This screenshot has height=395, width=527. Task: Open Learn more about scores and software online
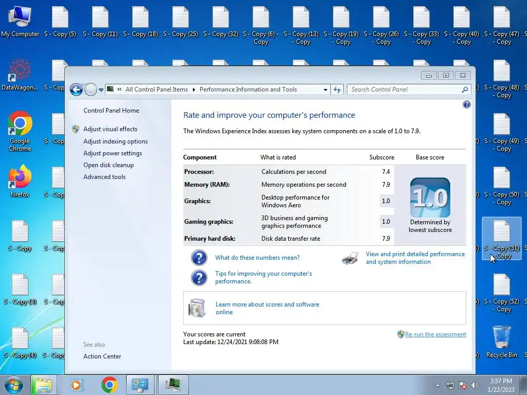267,308
